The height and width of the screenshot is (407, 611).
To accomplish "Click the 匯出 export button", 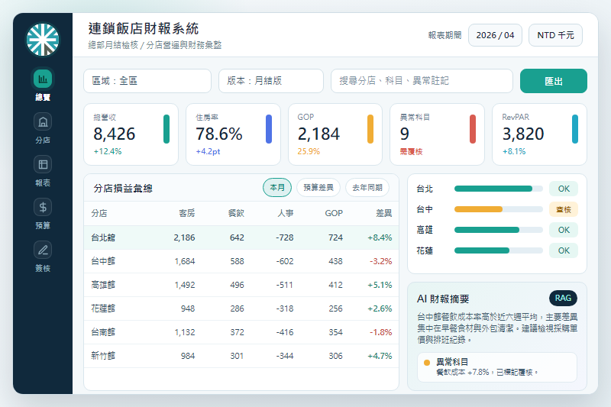I will 553,81.
